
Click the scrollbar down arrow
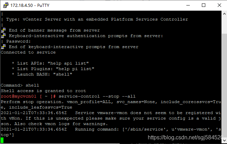pyautogui.click(x=224, y=140)
